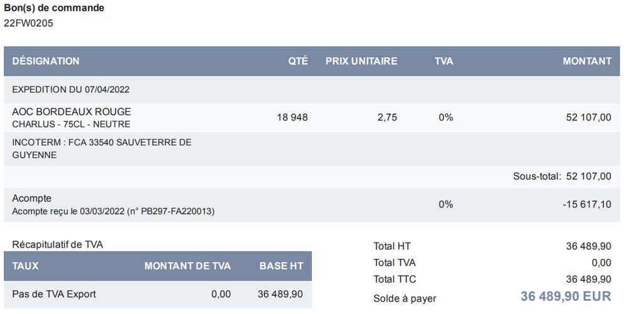Select the AOC BORDEAUX ROUGE product line

(72, 112)
